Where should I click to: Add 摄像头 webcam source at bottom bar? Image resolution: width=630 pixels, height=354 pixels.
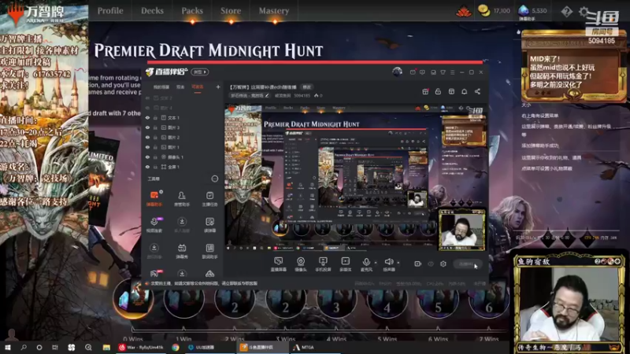point(301,264)
